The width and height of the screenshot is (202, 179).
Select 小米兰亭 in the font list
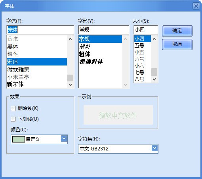coord(37,77)
